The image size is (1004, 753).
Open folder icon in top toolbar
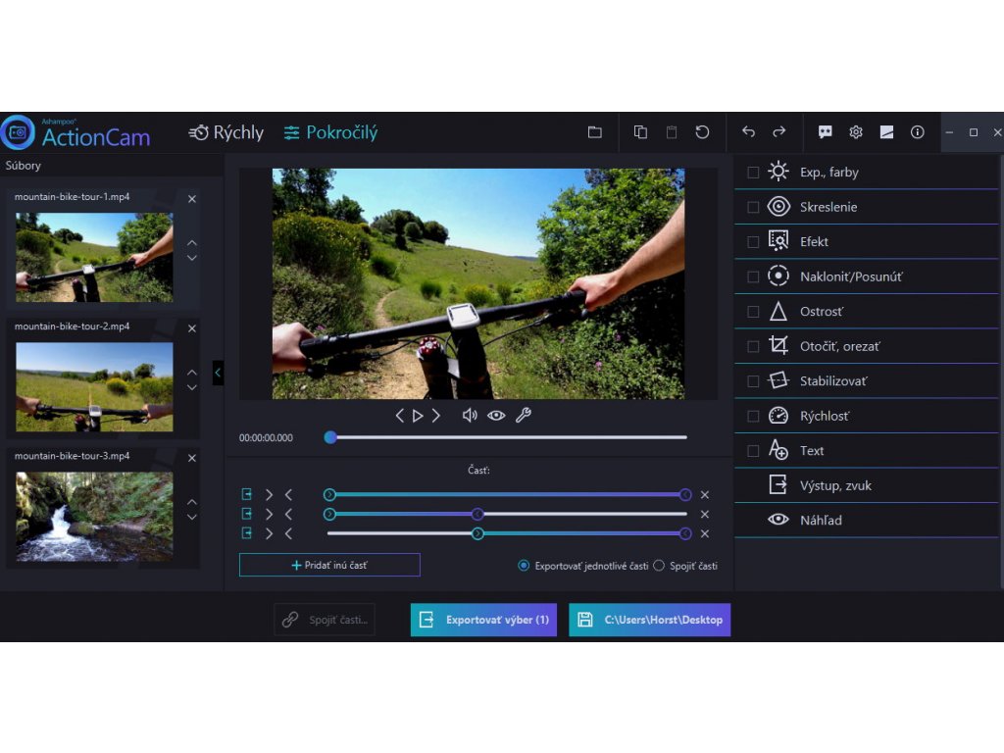pos(594,132)
